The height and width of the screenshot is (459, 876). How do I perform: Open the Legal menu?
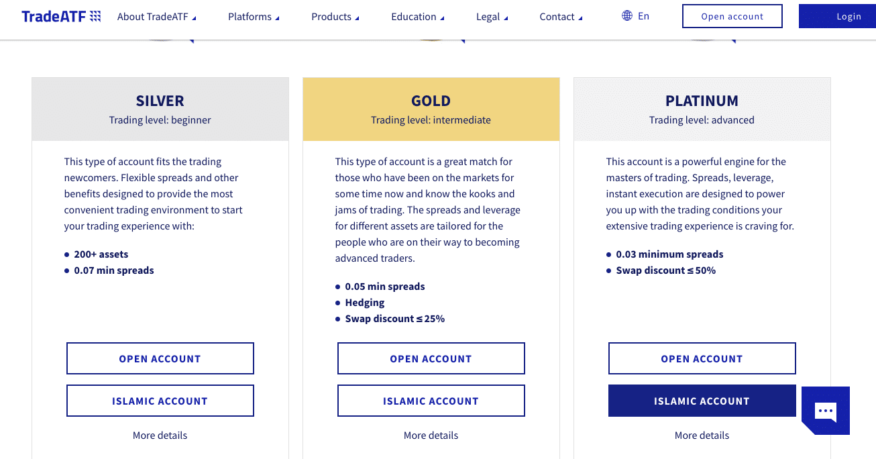pos(492,17)
